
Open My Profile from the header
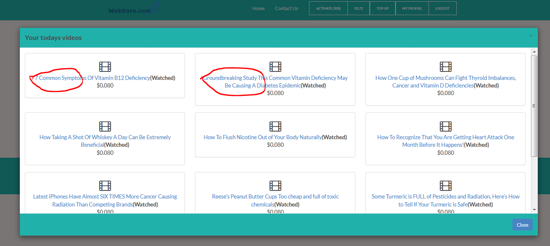coord(412,8)
